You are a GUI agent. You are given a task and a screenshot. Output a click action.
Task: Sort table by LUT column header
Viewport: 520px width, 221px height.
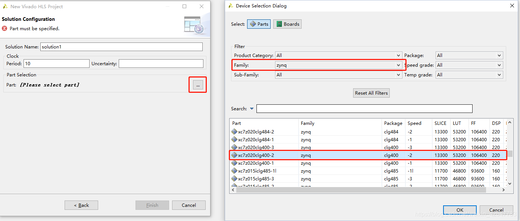click(x=460, y=123)
